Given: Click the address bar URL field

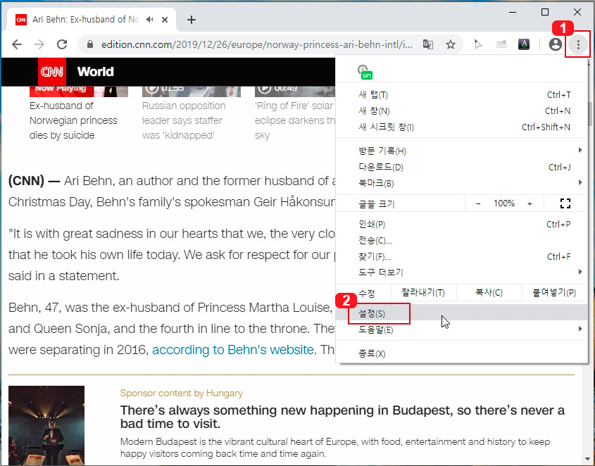Looking at the screenshot, I should (256, 44).
